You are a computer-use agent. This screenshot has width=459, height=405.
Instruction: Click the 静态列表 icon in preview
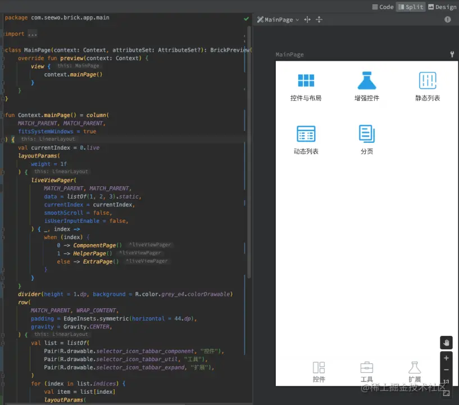[428, 80]
